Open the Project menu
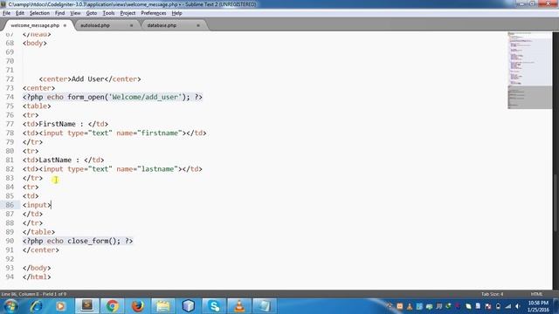This screenshot has height=314, width=559. (128, 13)
